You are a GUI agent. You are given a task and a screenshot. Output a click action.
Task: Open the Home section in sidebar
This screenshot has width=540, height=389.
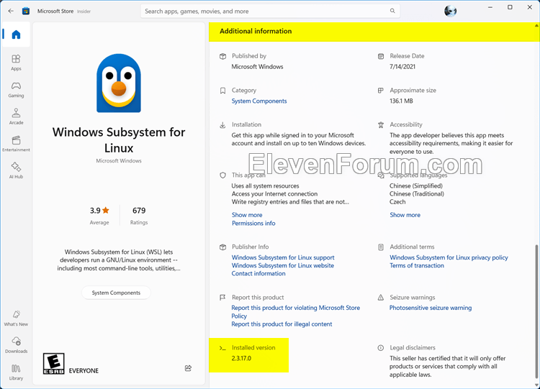16,35
